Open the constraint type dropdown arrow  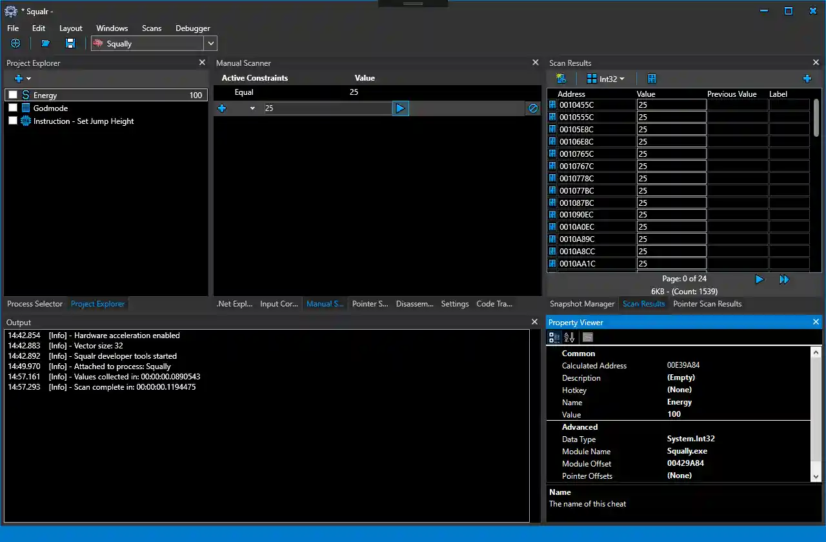coord(252,108)
